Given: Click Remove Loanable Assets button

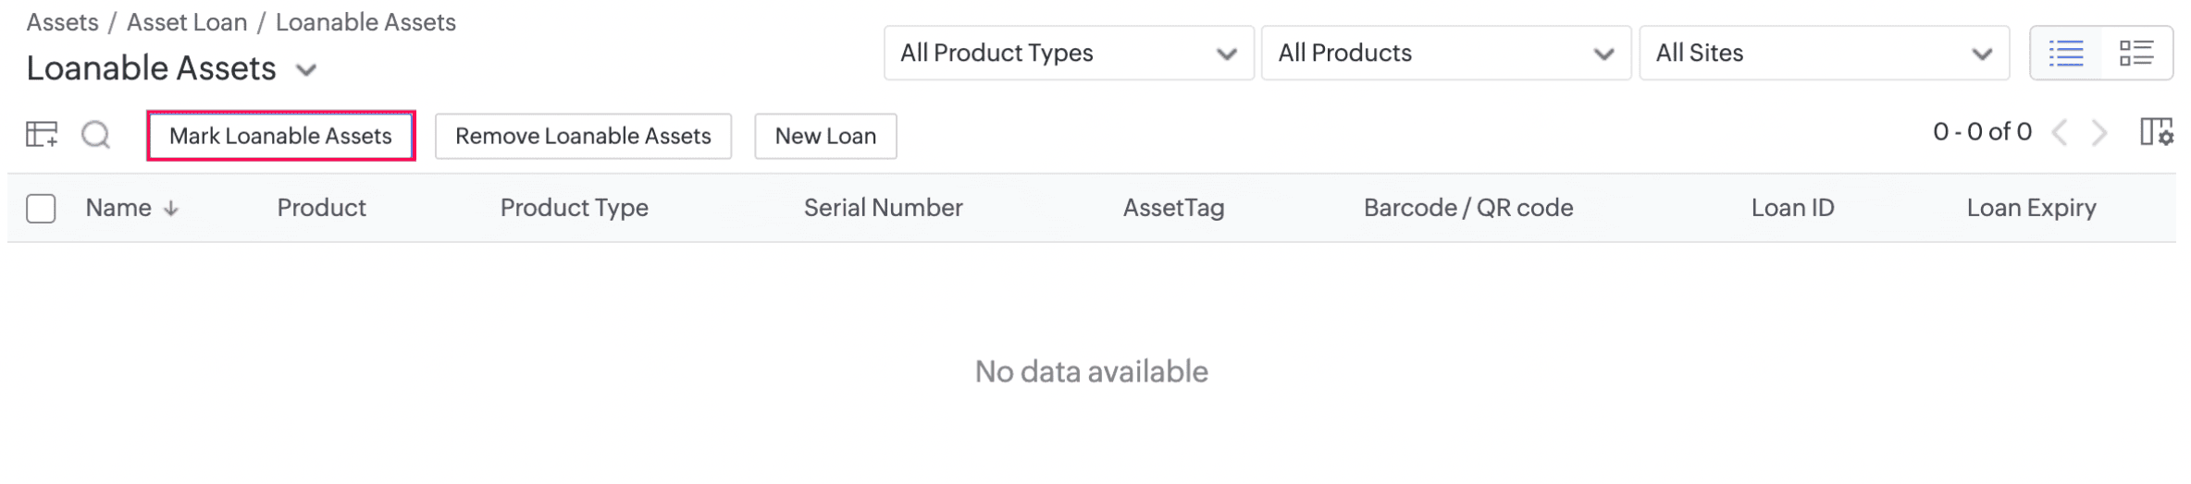Looking at the screenshot, I should [583, 136].
